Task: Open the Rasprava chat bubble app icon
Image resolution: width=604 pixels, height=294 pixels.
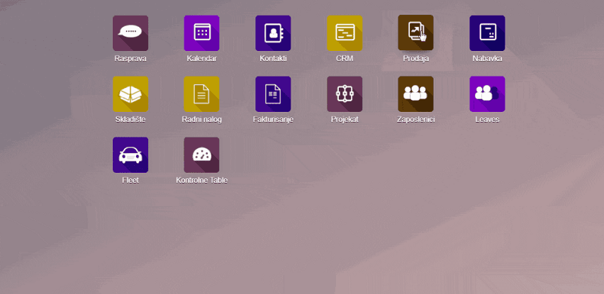Action: click(130, 33)
